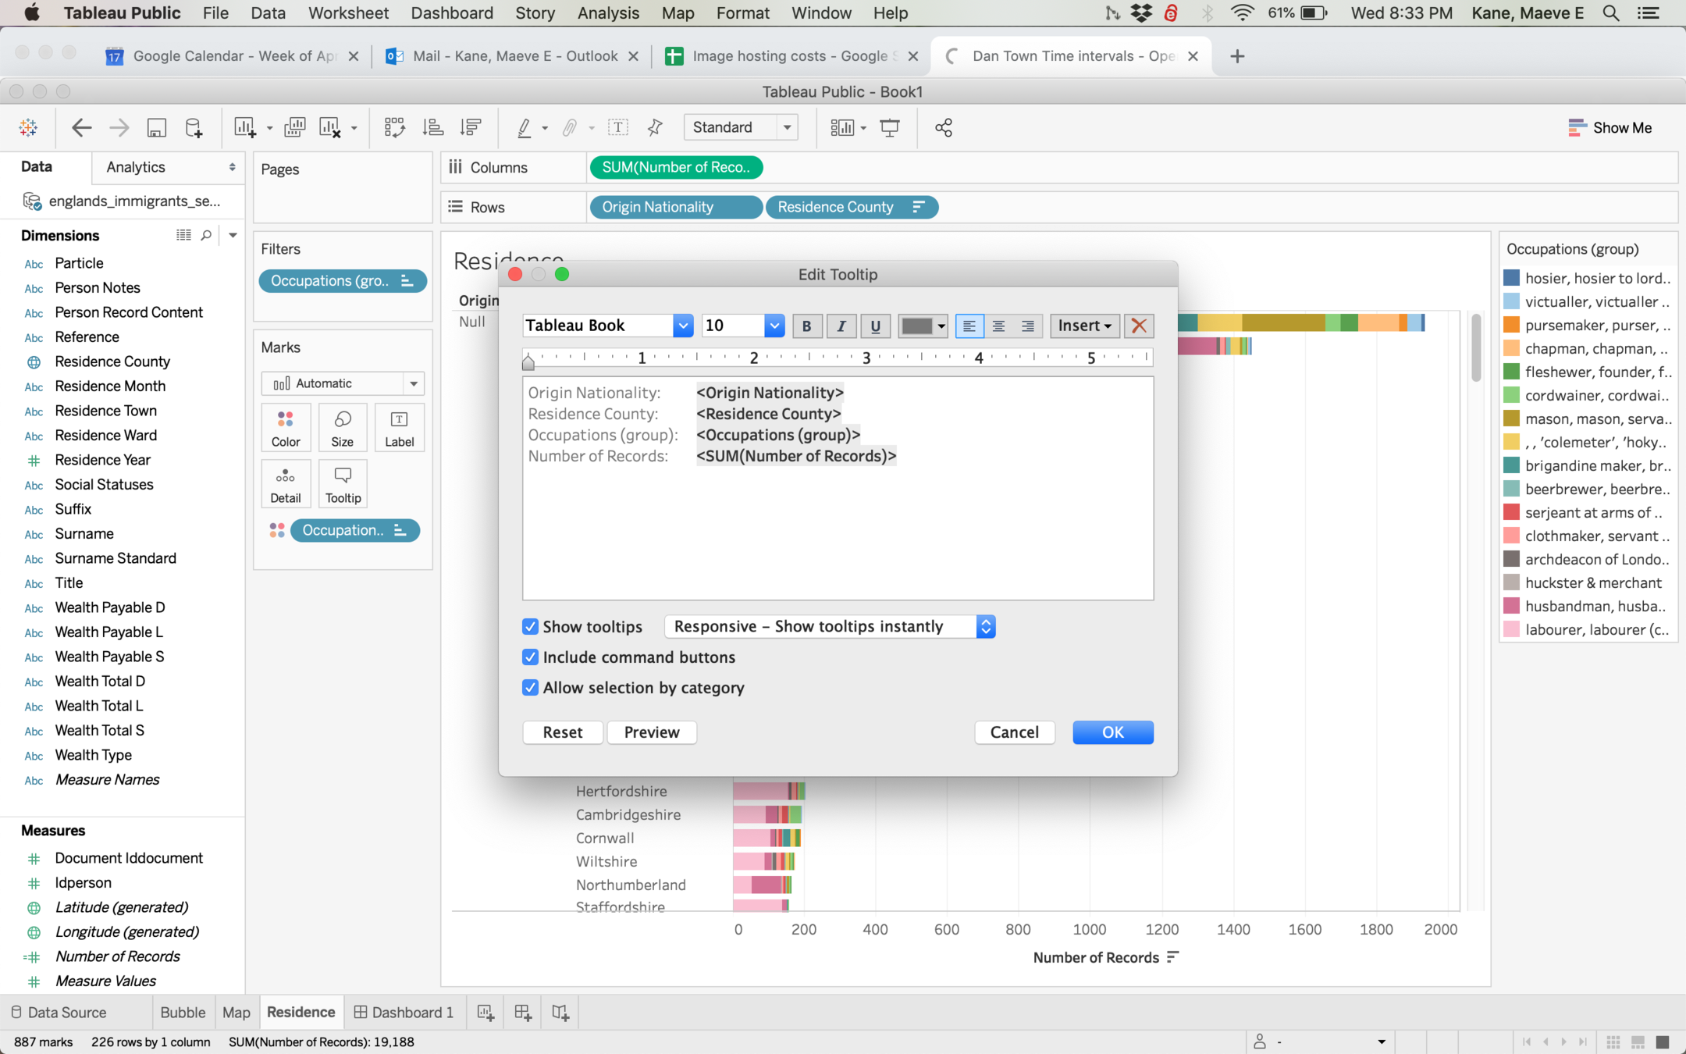Click the Bold formatting button in Edit Tooltip
Viewport: 1686px width, 1054px height.
tap(806, 326)
